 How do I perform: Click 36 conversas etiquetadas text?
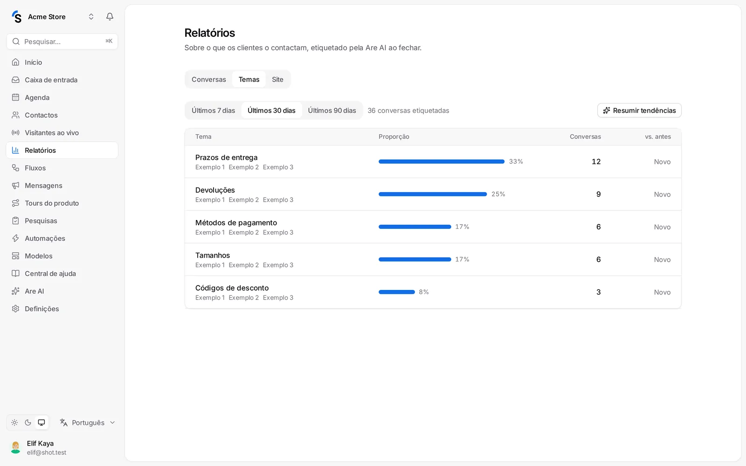(x=408, y=110)
